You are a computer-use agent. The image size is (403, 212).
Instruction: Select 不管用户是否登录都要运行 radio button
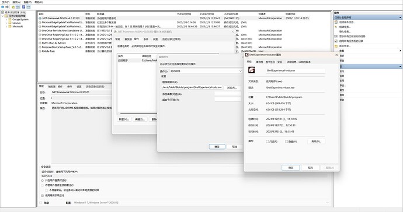(43, 185)
